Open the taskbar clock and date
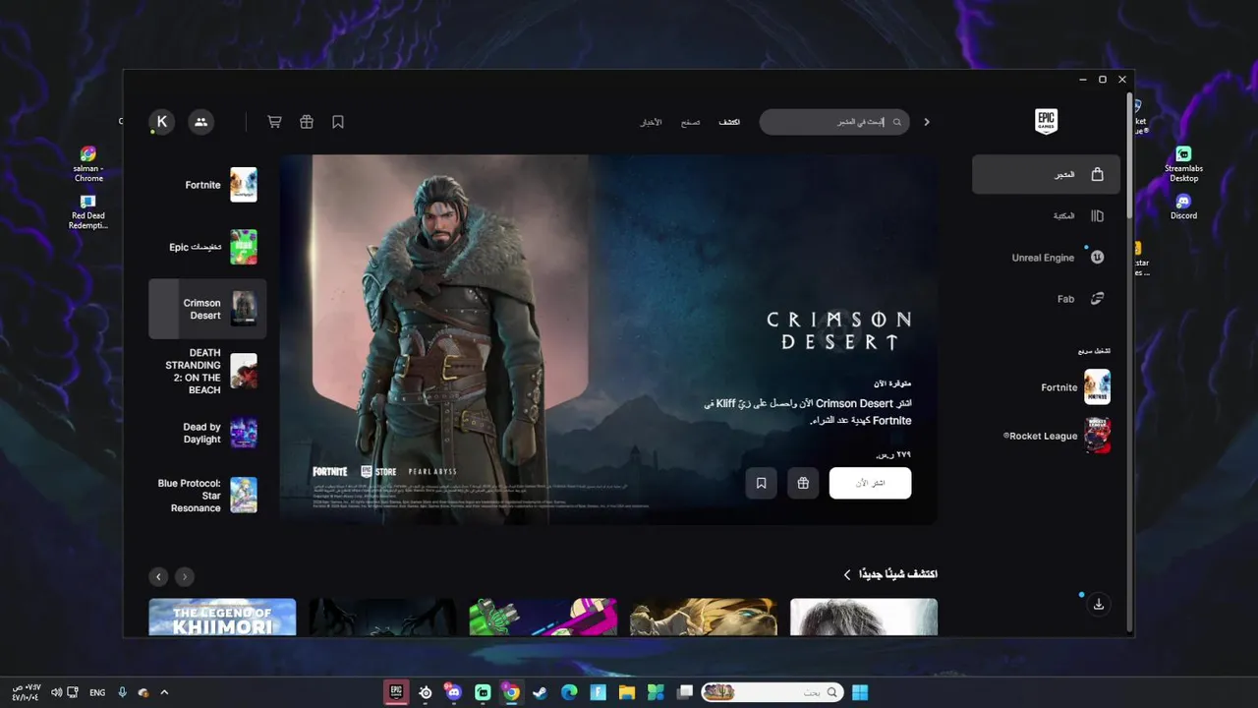Image resolution: width=1258 pixels, height=708 pixels. coord(27,692)
